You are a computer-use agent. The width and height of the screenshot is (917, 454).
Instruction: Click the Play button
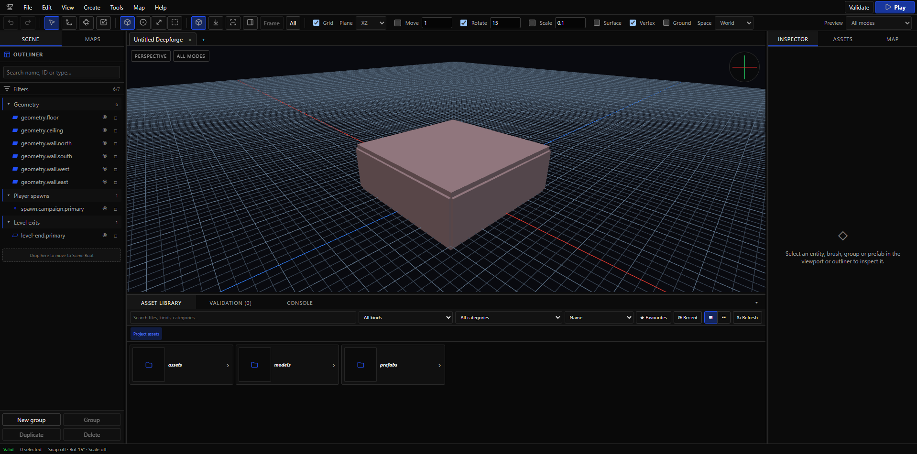click(x=895, y=7)
